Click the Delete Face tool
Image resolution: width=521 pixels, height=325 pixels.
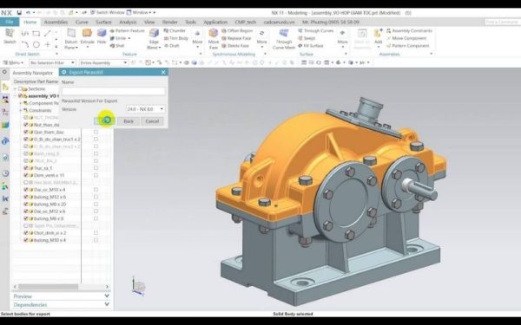[x=235, y=46]
